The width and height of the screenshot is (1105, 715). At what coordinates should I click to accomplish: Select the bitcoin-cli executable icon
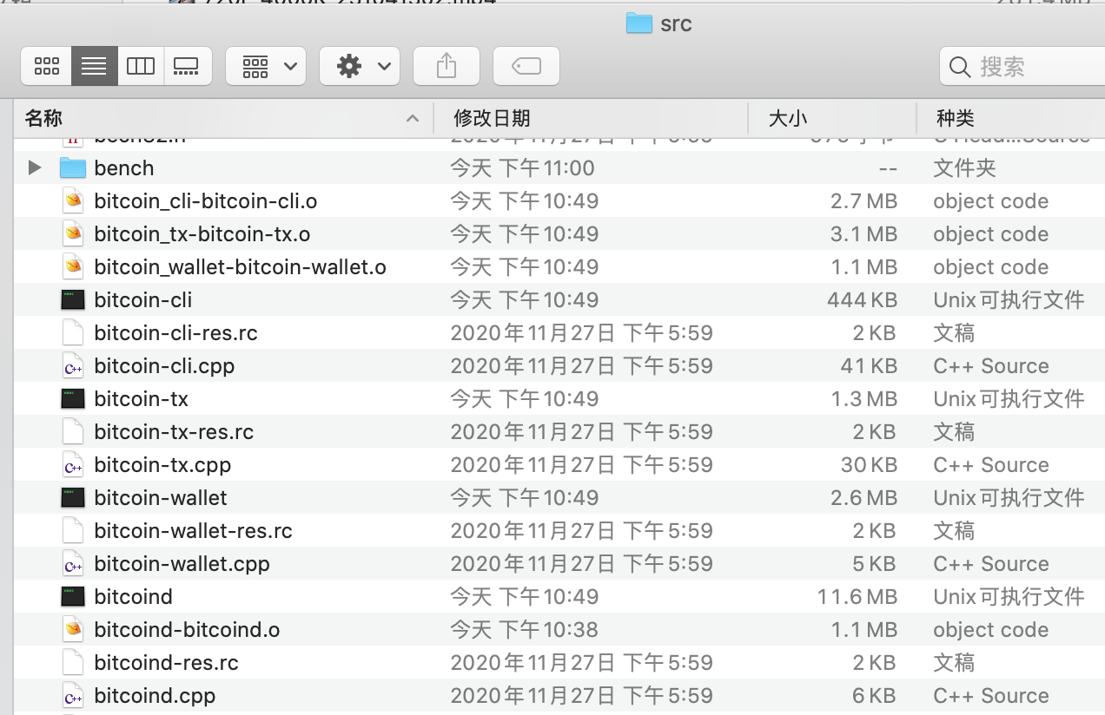click(73, 300)
